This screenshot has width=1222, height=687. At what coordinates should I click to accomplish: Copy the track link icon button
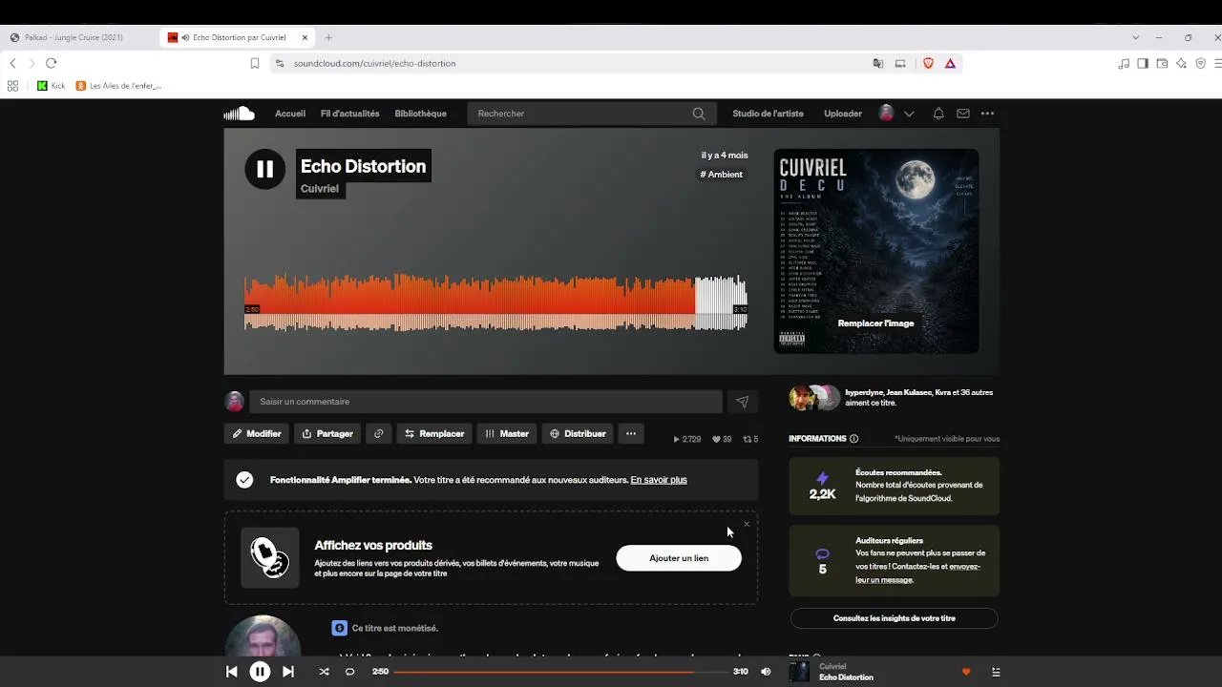(x=378, y=433)
